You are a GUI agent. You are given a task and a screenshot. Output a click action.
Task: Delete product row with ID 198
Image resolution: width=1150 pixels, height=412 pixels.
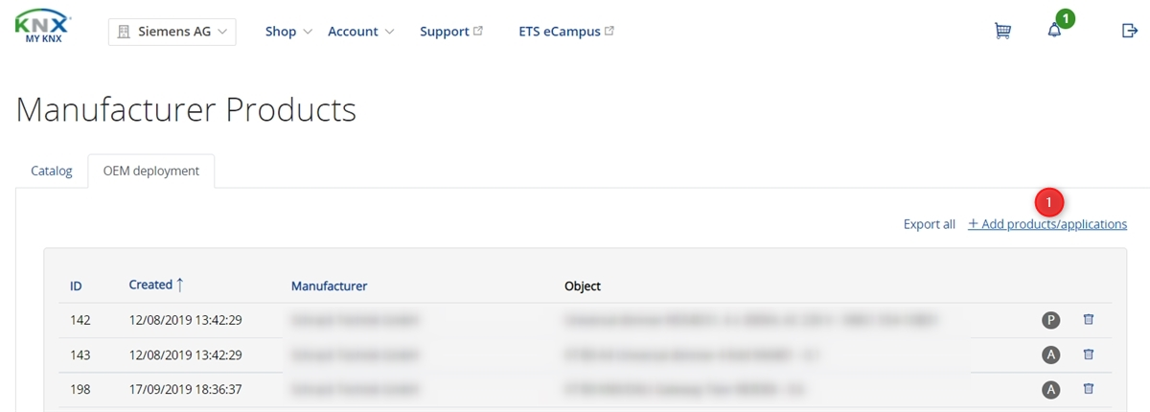(x=1089, y=389)
